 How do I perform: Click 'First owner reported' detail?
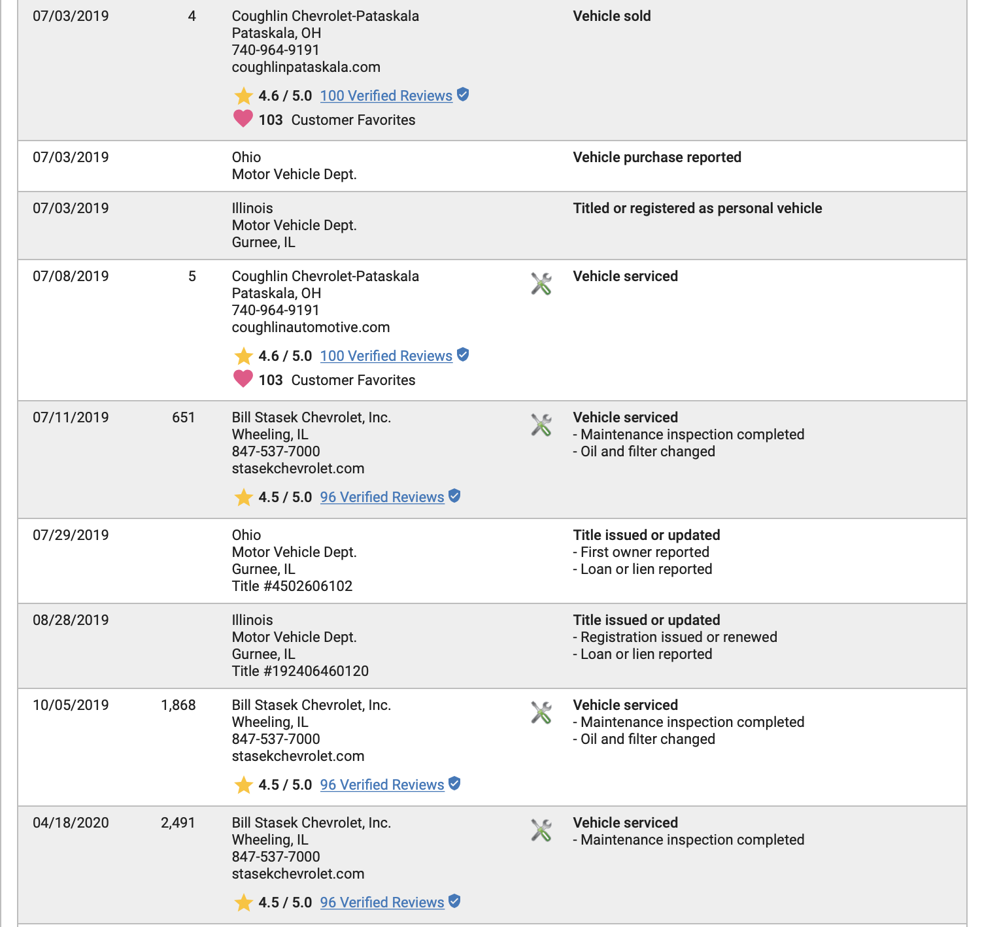(x=645, y=552)
